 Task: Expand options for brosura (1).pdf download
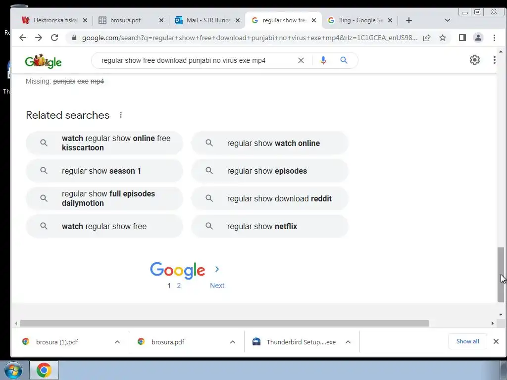pos(117,342)
